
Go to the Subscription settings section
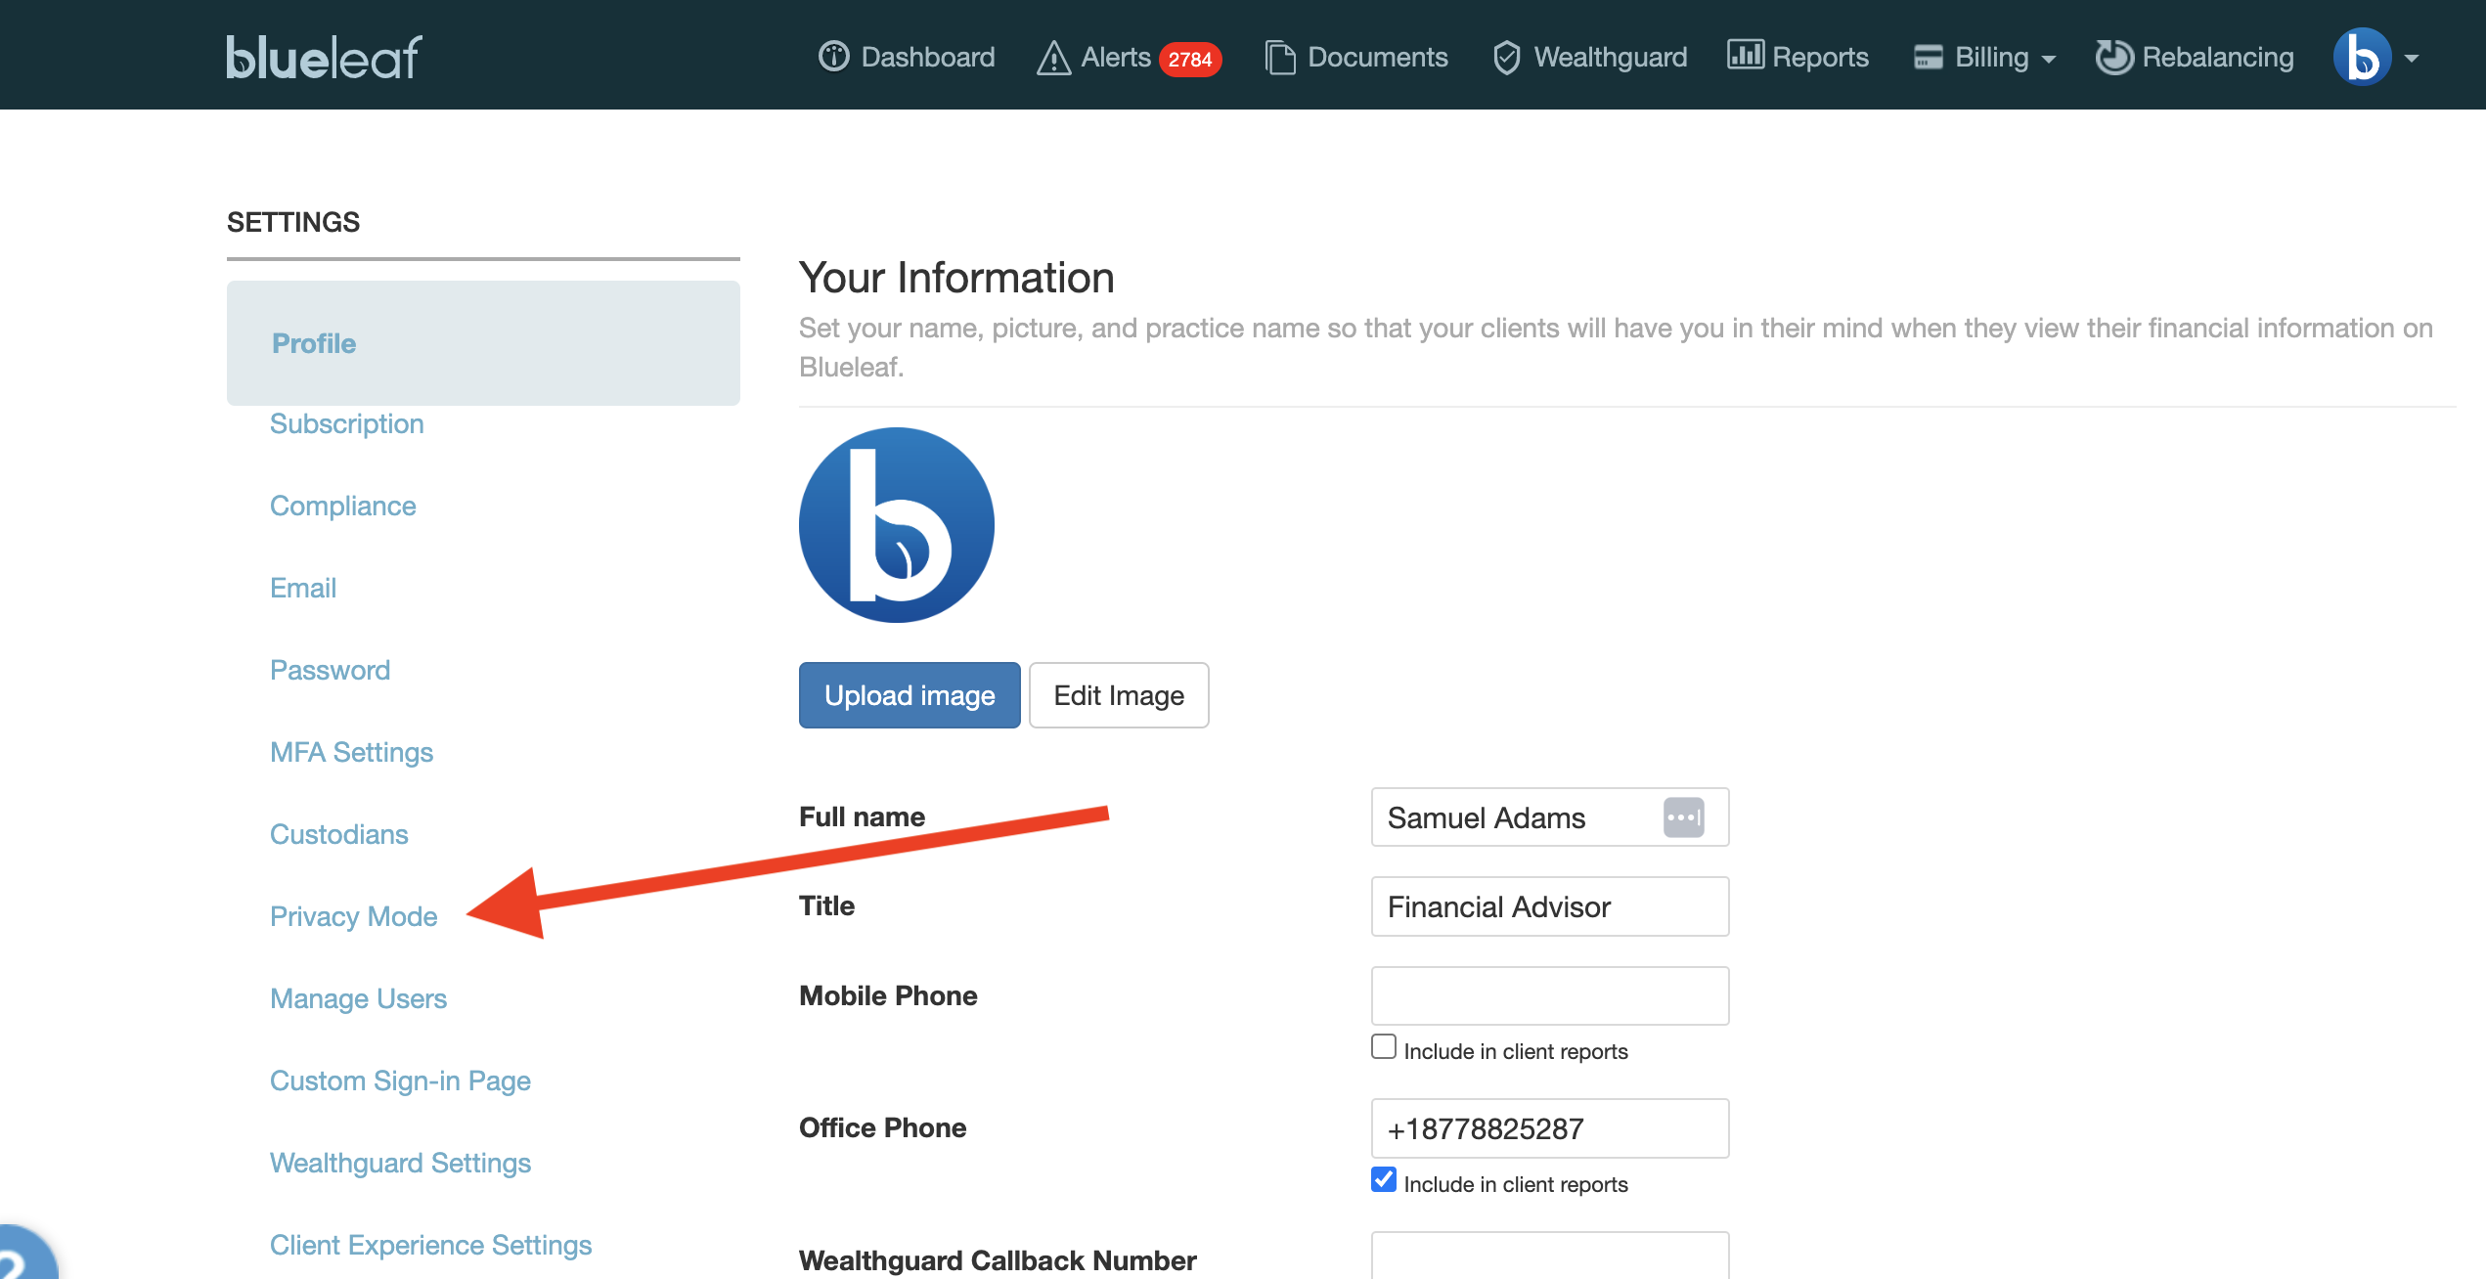tap(346, 423)
